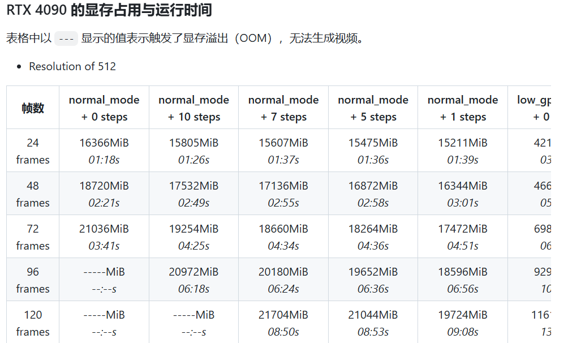568x343 pixels.
Task: Click the cell '15805MiB 01:26s'
Action: click(x=194, y=151)
